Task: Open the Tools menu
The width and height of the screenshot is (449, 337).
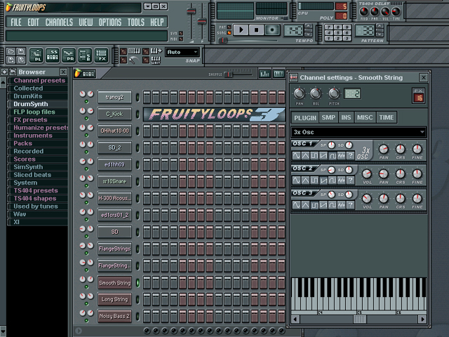Action: pos(136,22)
